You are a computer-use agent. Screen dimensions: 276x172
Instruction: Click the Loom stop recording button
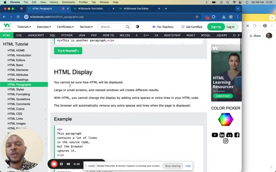[x=54, y=164]
